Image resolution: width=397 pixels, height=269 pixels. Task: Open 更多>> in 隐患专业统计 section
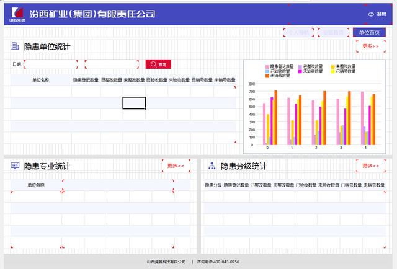[176, 165]
